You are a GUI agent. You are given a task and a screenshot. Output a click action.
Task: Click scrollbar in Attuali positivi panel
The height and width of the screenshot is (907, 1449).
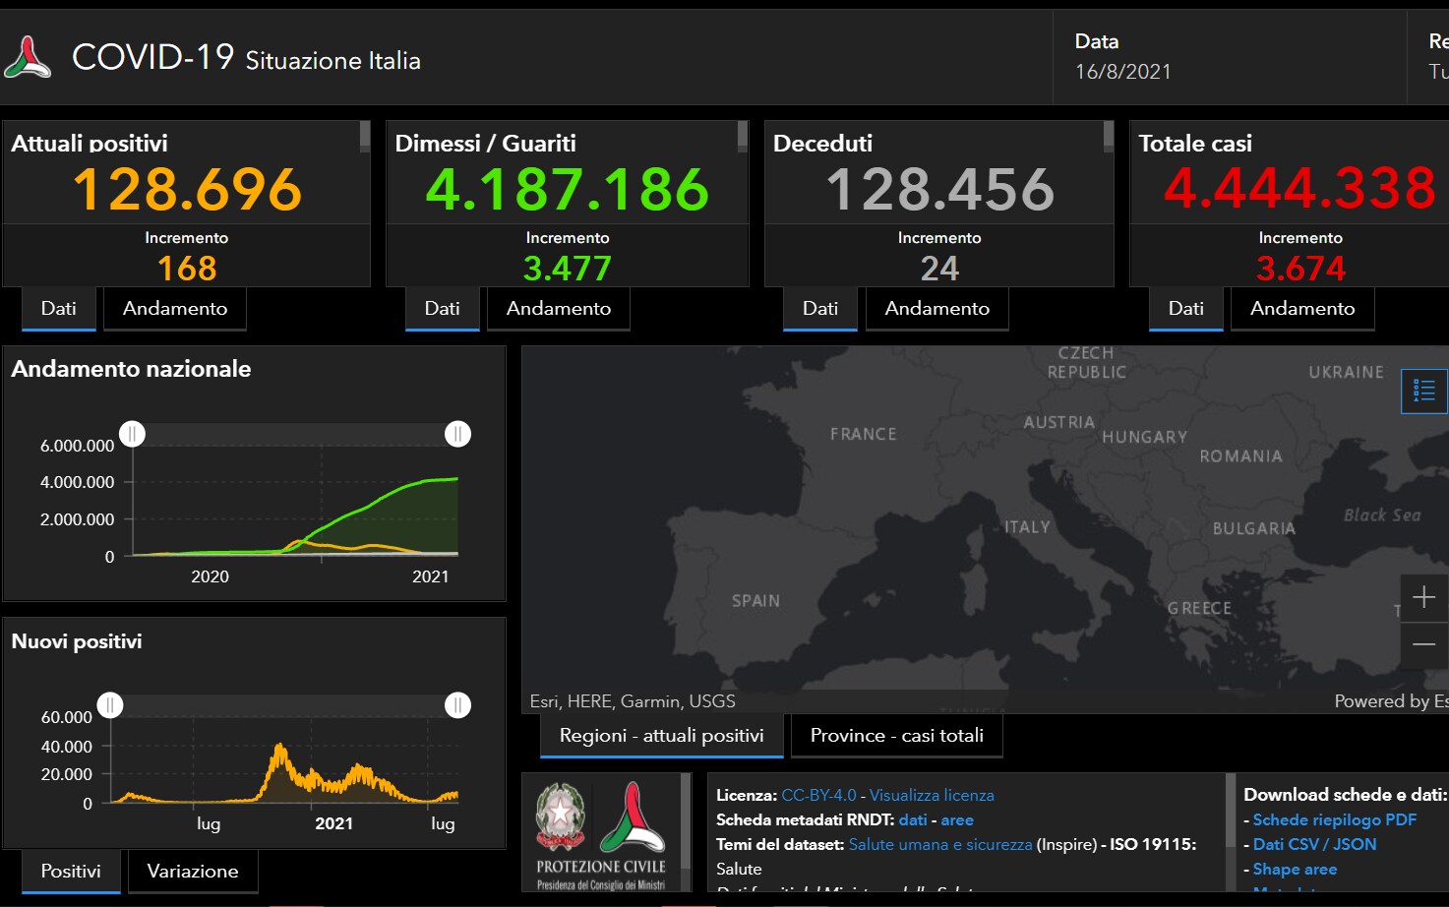[365, 136]
